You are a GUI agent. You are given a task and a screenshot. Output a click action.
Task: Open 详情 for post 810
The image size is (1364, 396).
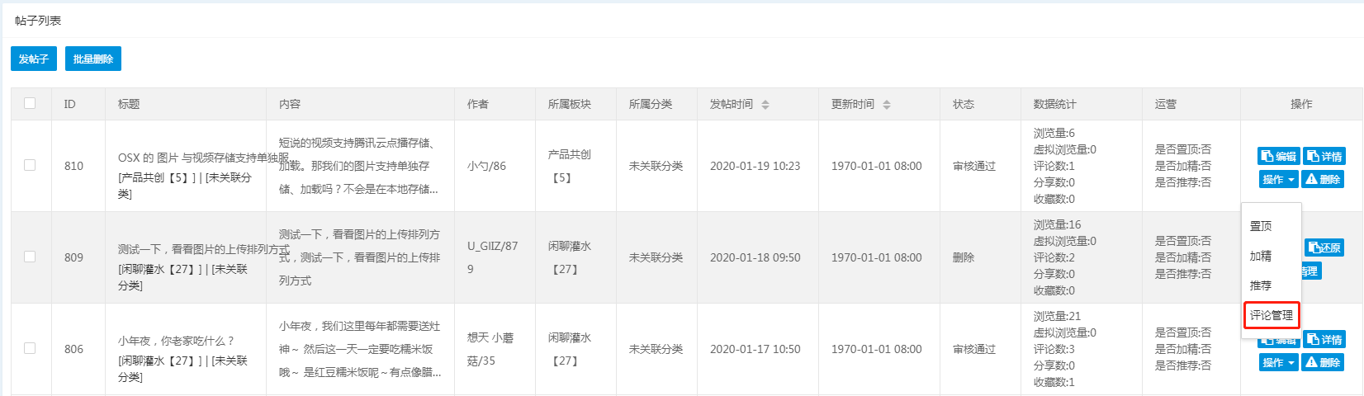coord(1324,156)
